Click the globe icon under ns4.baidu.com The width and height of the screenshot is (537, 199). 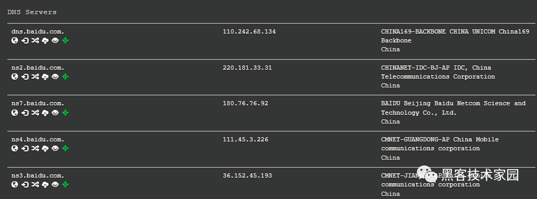(15, 148)
